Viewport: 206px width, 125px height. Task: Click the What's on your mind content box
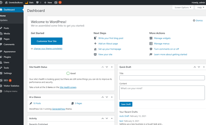click(x=162, y=93)
